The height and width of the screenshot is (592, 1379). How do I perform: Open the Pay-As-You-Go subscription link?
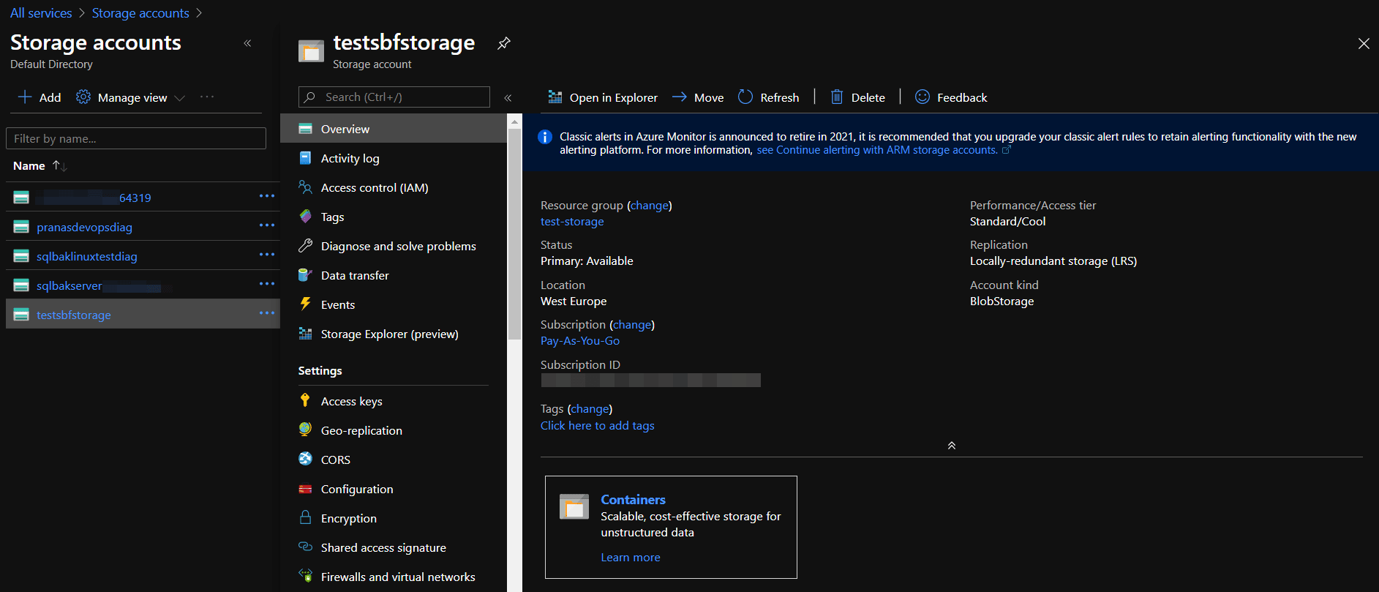(x=580, y=341)
